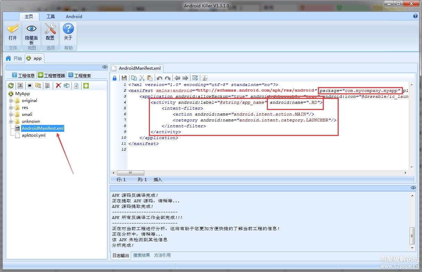Screen dimensions: 422x272
Task: Select apktool.yml in the project tree
Action: [34, 135]
